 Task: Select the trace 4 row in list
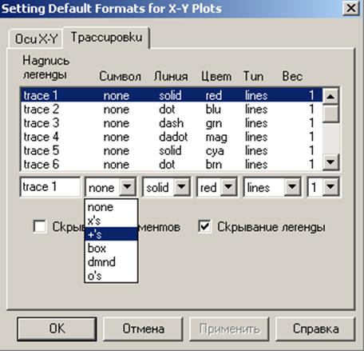(172, 137)
